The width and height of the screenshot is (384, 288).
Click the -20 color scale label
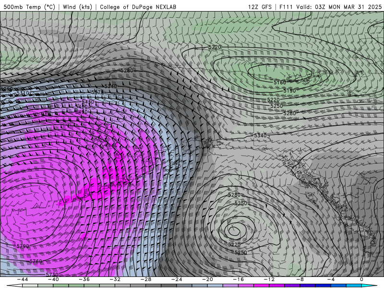[x=207, y=279]
